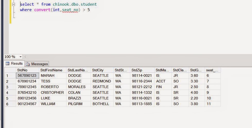Select row header 3 in results
Image resolution: width=252 pixels, height=128 pixels.
point(10,87)
